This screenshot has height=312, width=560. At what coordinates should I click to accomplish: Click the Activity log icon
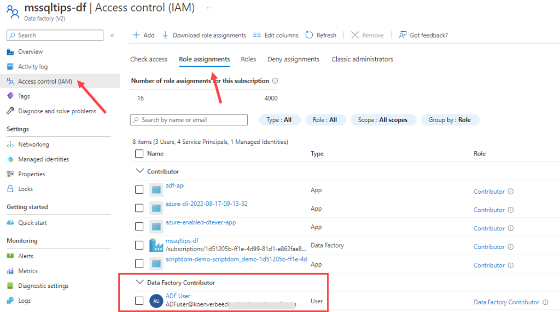[x=10, y=66]
